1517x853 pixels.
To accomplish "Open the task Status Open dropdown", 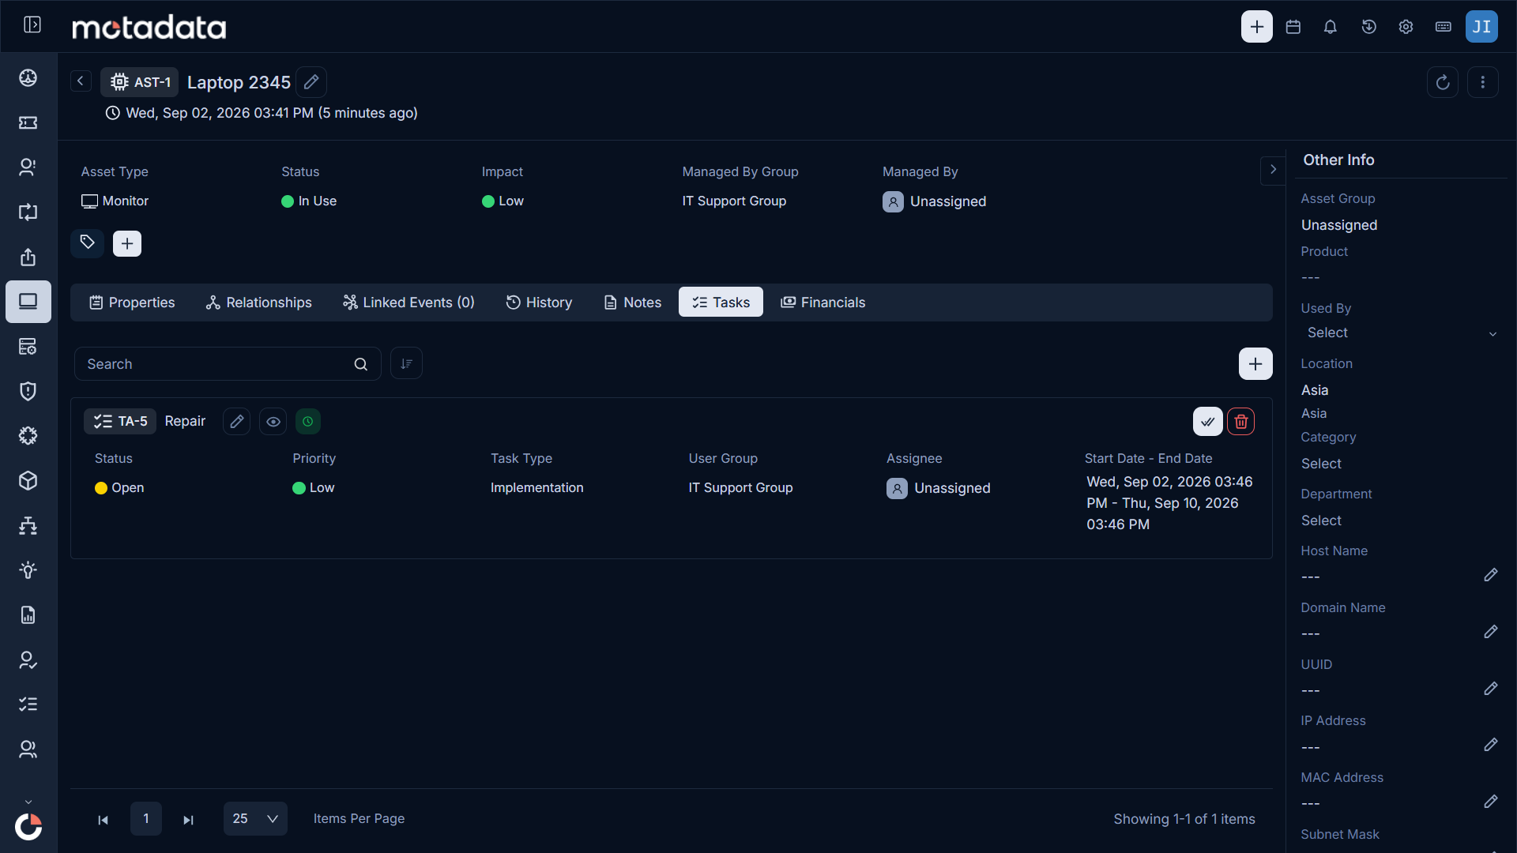I will 119,488.
